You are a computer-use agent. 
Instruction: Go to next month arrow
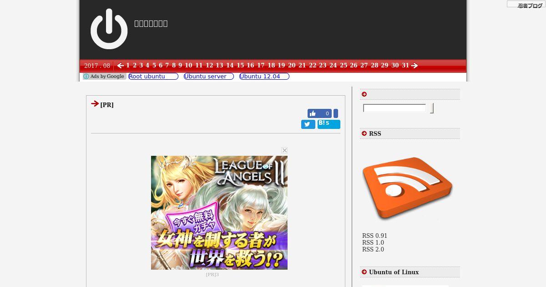[x=415, y=66]
